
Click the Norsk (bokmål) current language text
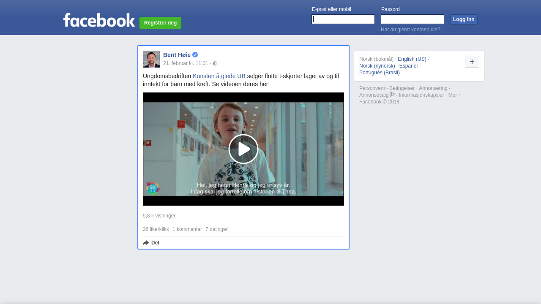tap(376, 59)
